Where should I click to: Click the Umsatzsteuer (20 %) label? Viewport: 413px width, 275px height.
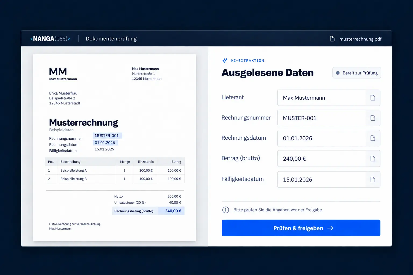130,202
